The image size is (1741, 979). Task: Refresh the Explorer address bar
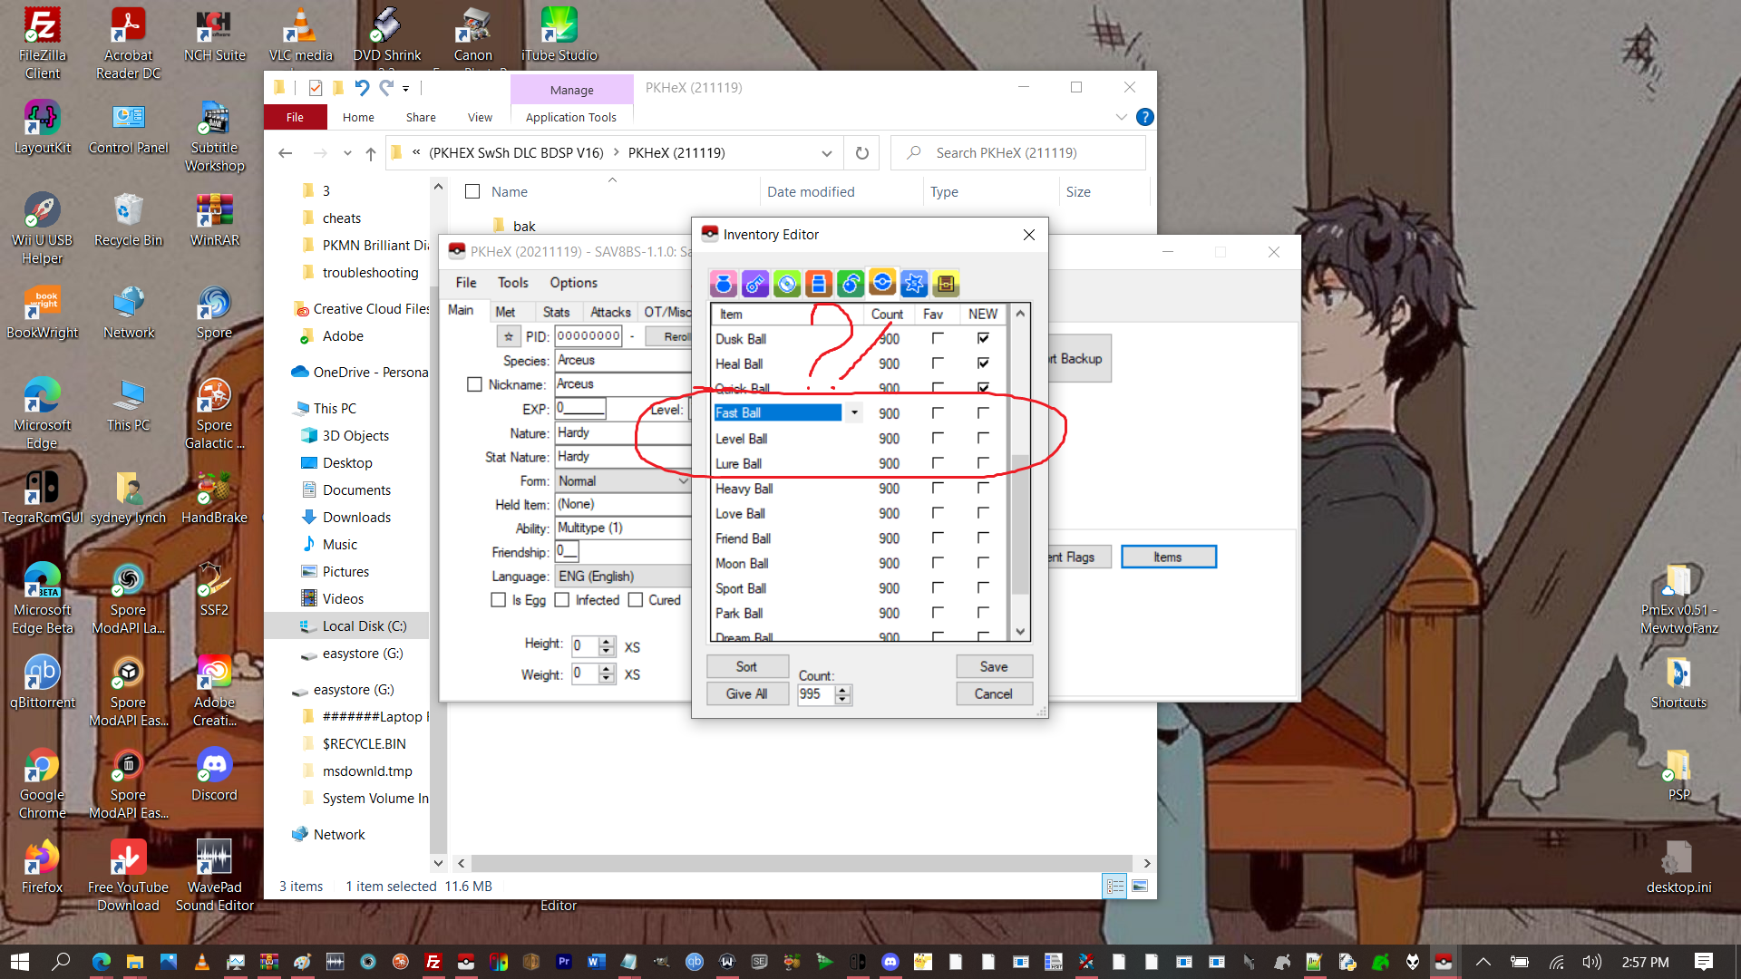(x=861, y=153)
